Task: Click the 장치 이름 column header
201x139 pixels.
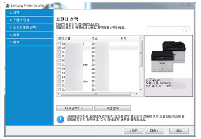Action: pyautogui.click(x=73, y=38)
